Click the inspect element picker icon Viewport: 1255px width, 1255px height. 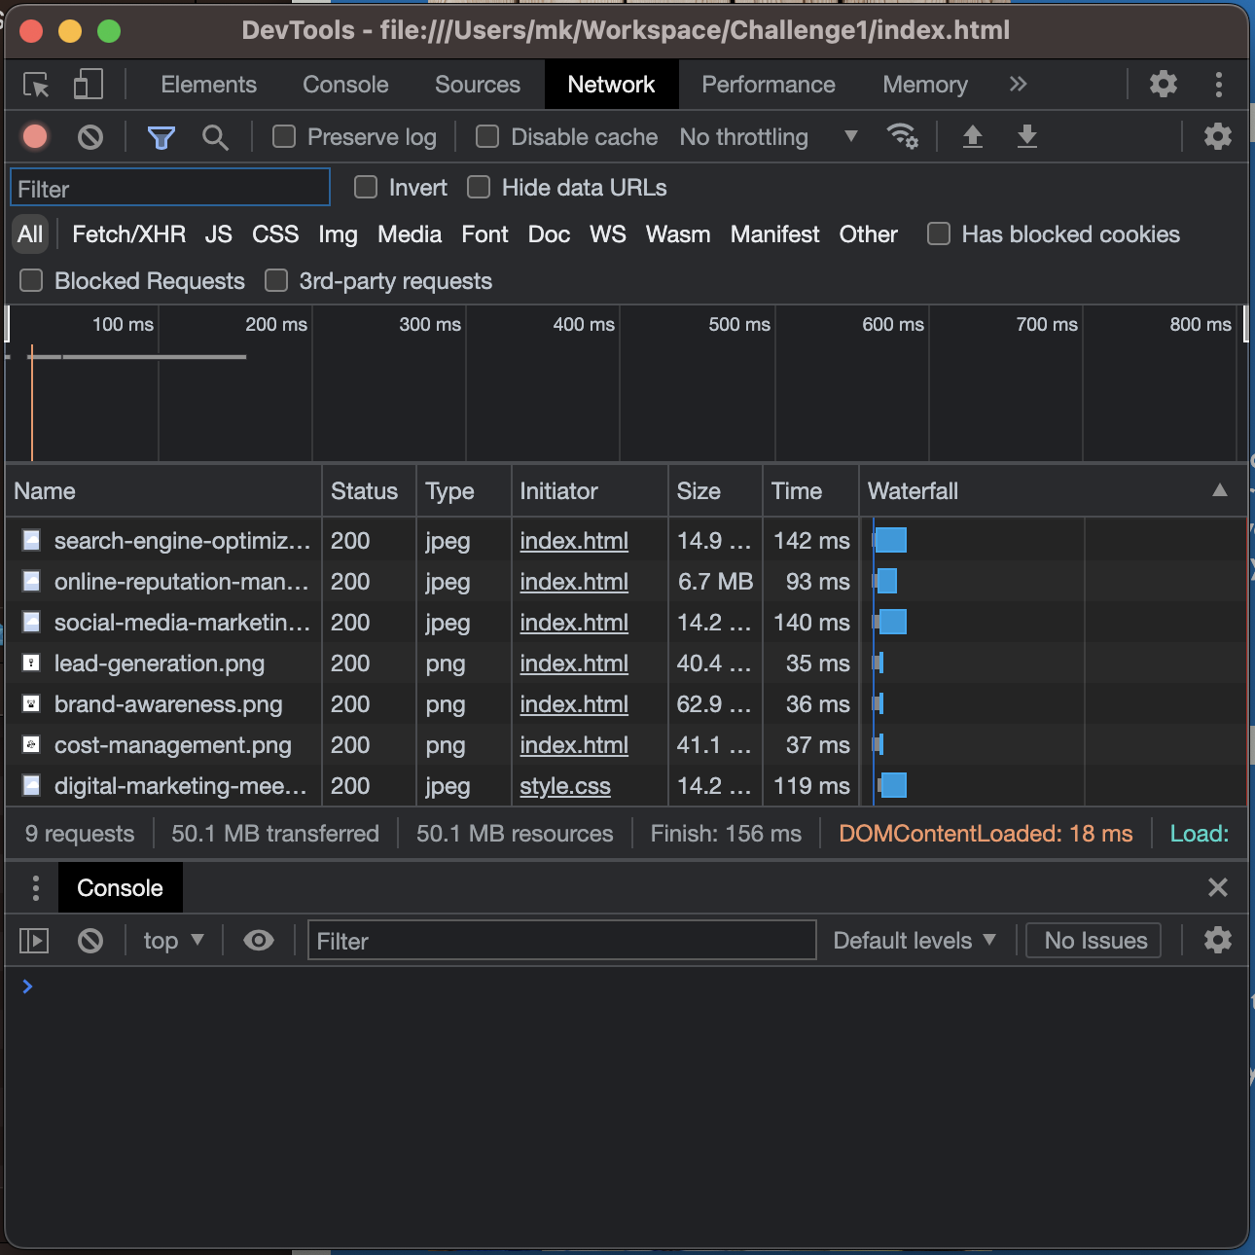[x=37, y=86]
